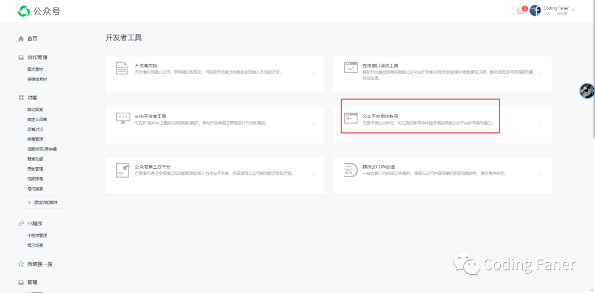Open 号内搜索 in the sidebar
Screen dimensions: 595x293
tap(35, 189)
